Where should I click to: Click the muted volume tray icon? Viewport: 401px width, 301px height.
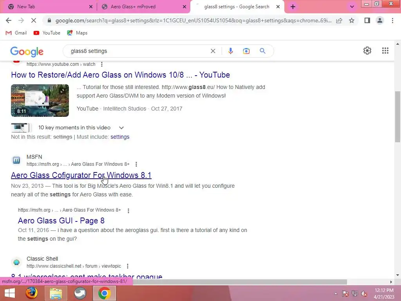(x=364, y=294)
